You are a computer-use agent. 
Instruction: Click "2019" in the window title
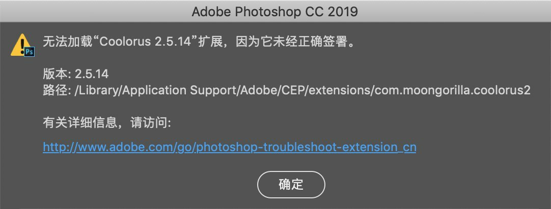[343, 12]
